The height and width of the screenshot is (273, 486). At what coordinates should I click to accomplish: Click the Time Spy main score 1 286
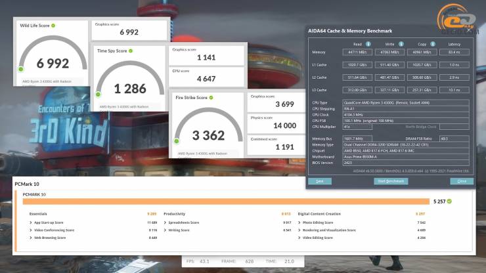click(x=130, y=89)
